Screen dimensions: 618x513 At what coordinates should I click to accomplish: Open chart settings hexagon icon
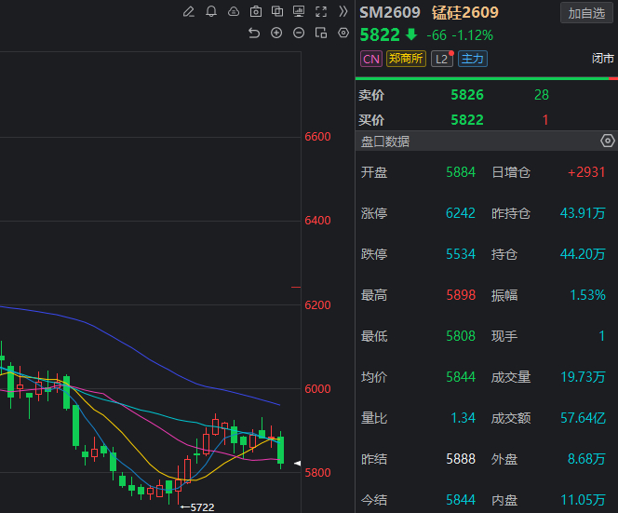click(x=343, y=33)
